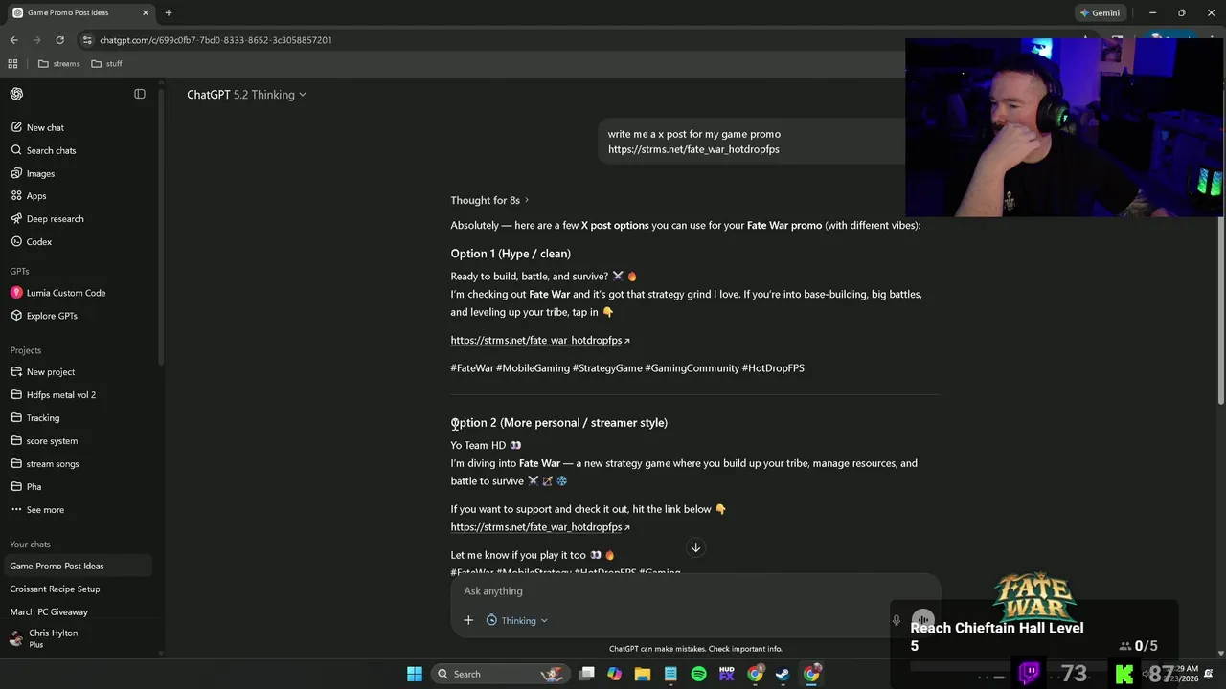The height and width of the screenshot is (689, 1226).
Task: Click the Option 1 (Hype / clean) heading
Action: coord(511,254)
